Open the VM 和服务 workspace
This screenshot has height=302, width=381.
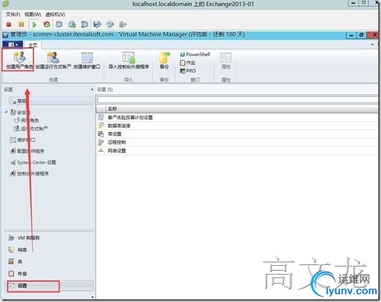point(49,238)
